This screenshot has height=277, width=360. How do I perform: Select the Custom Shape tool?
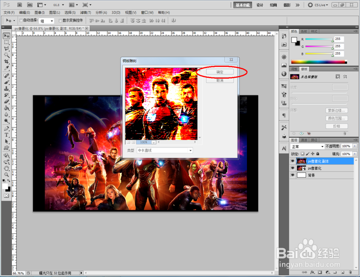click(6, 148)
